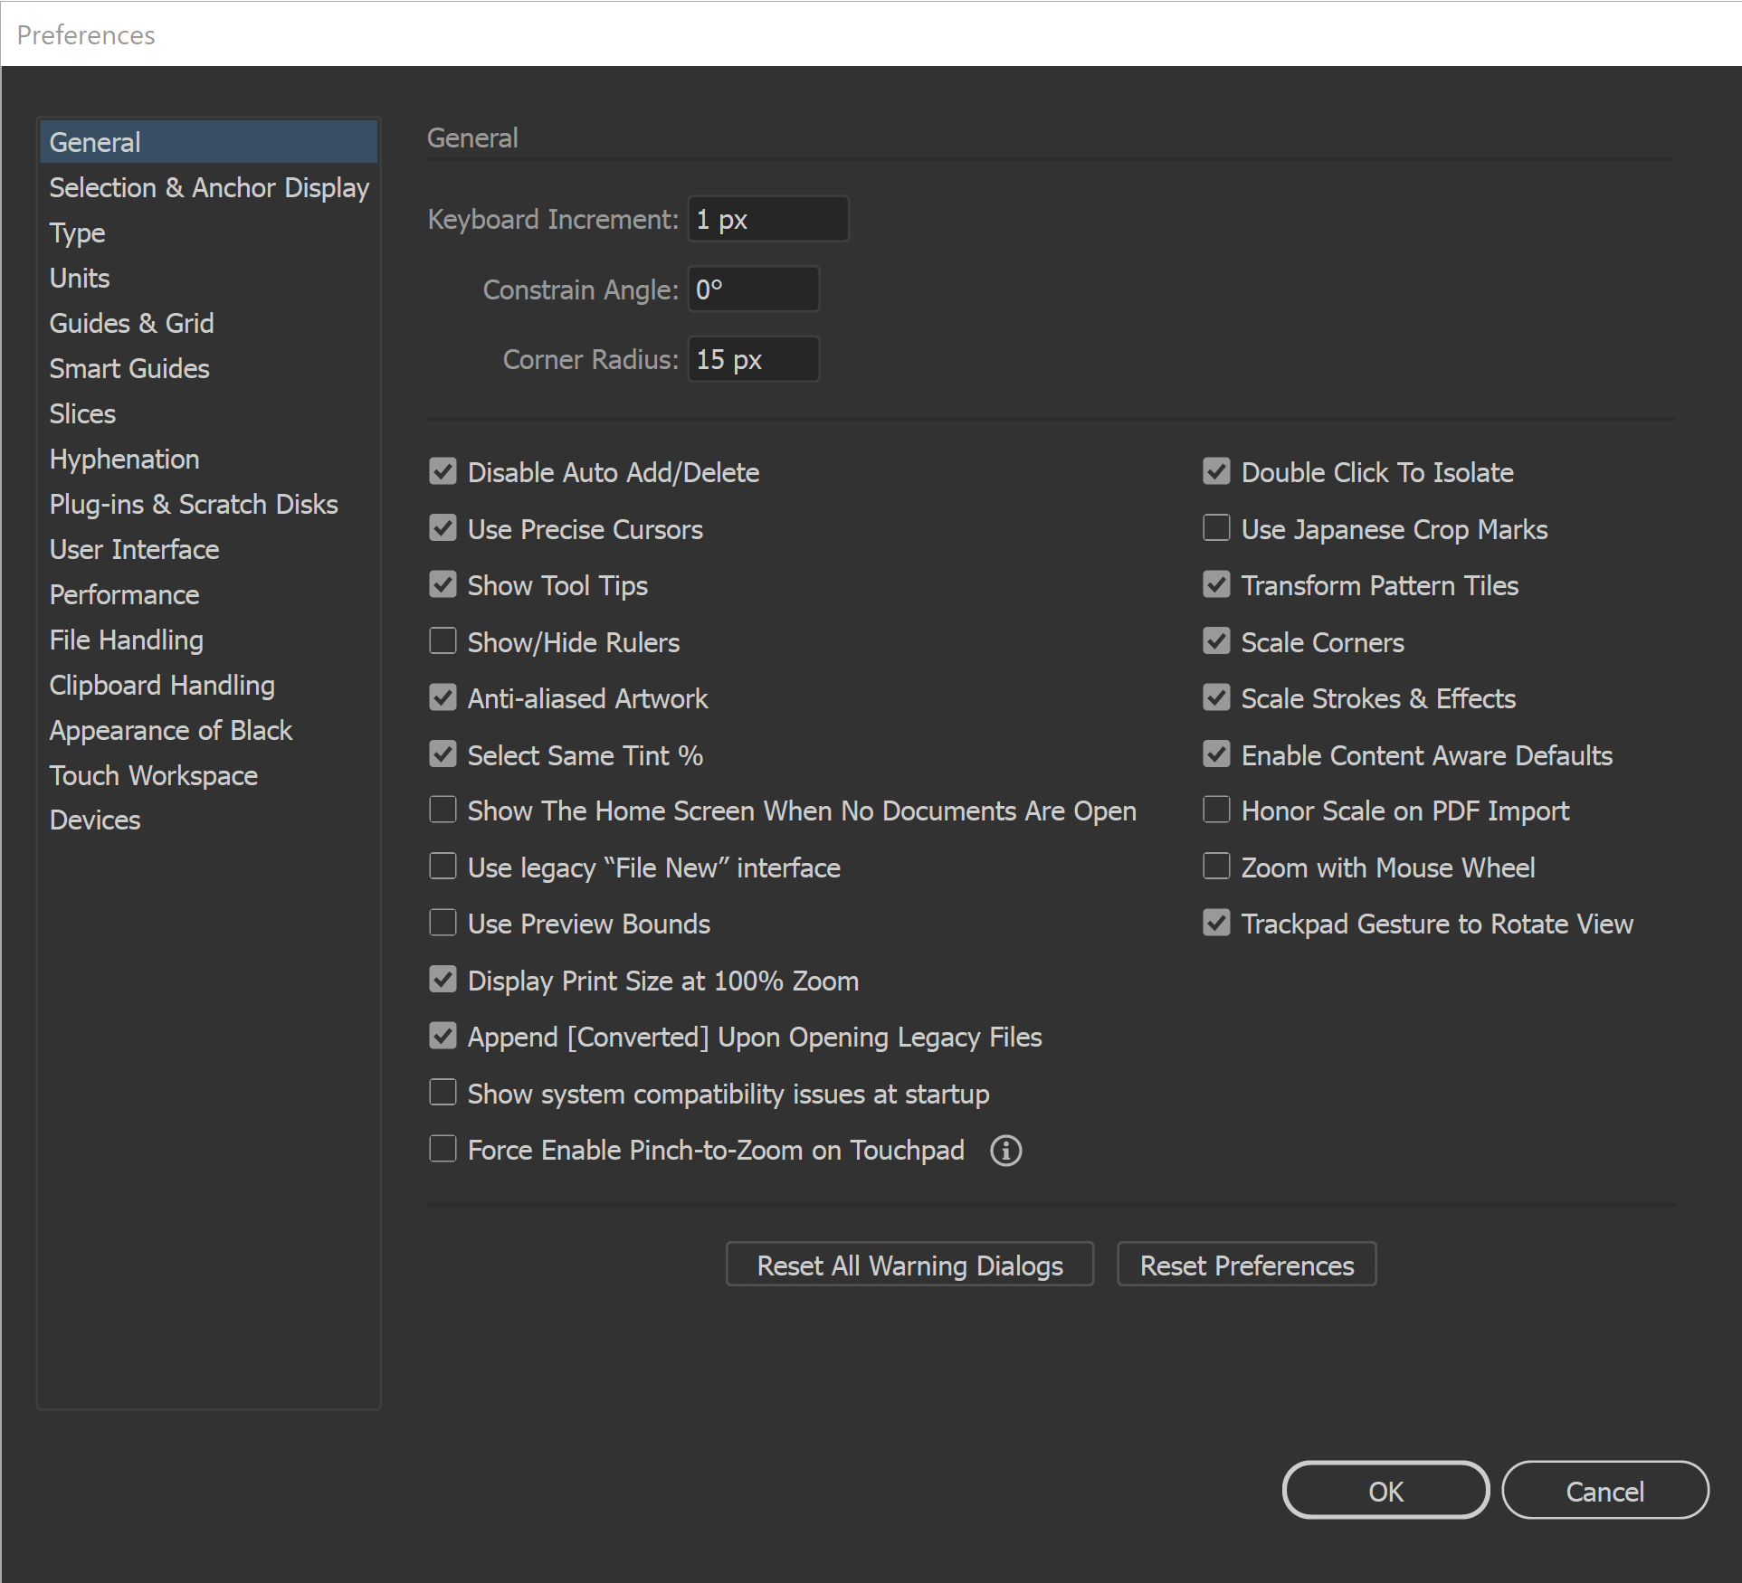Click Reset All Warning Dialogs button

coord(909,1265)
